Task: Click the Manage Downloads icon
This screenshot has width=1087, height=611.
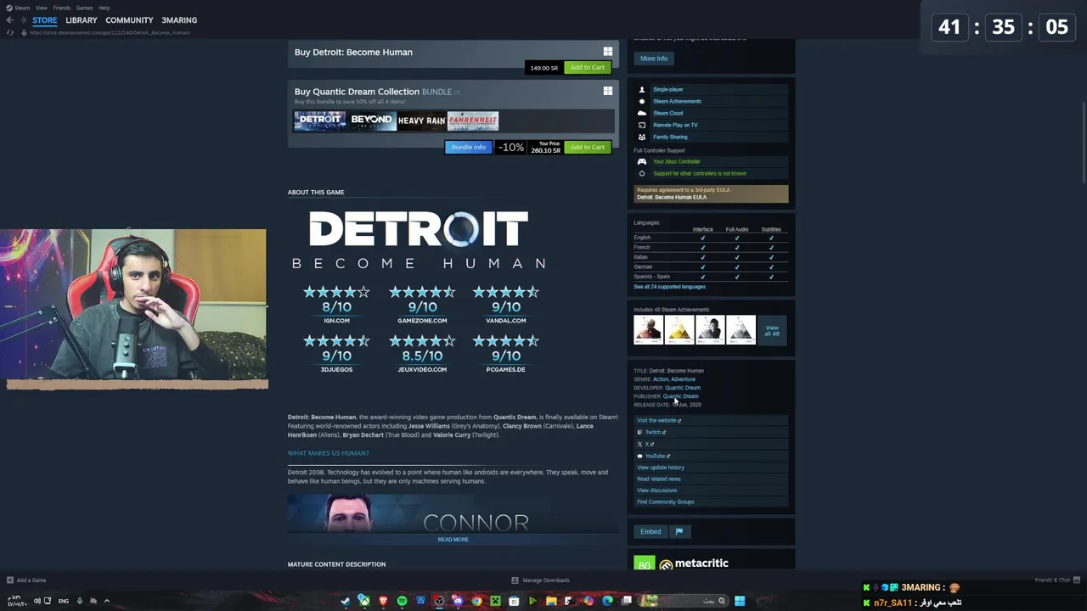Action: coord(515,580)
